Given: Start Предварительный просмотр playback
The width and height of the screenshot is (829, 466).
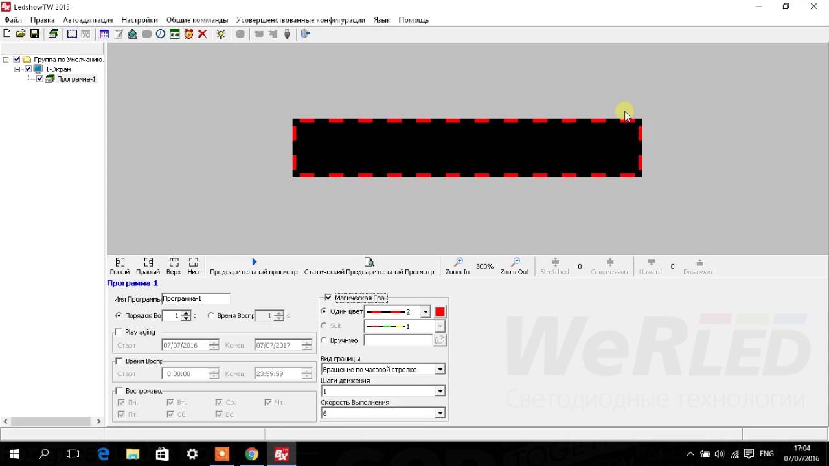Looking at the screenshot, I should click(254, 266).
